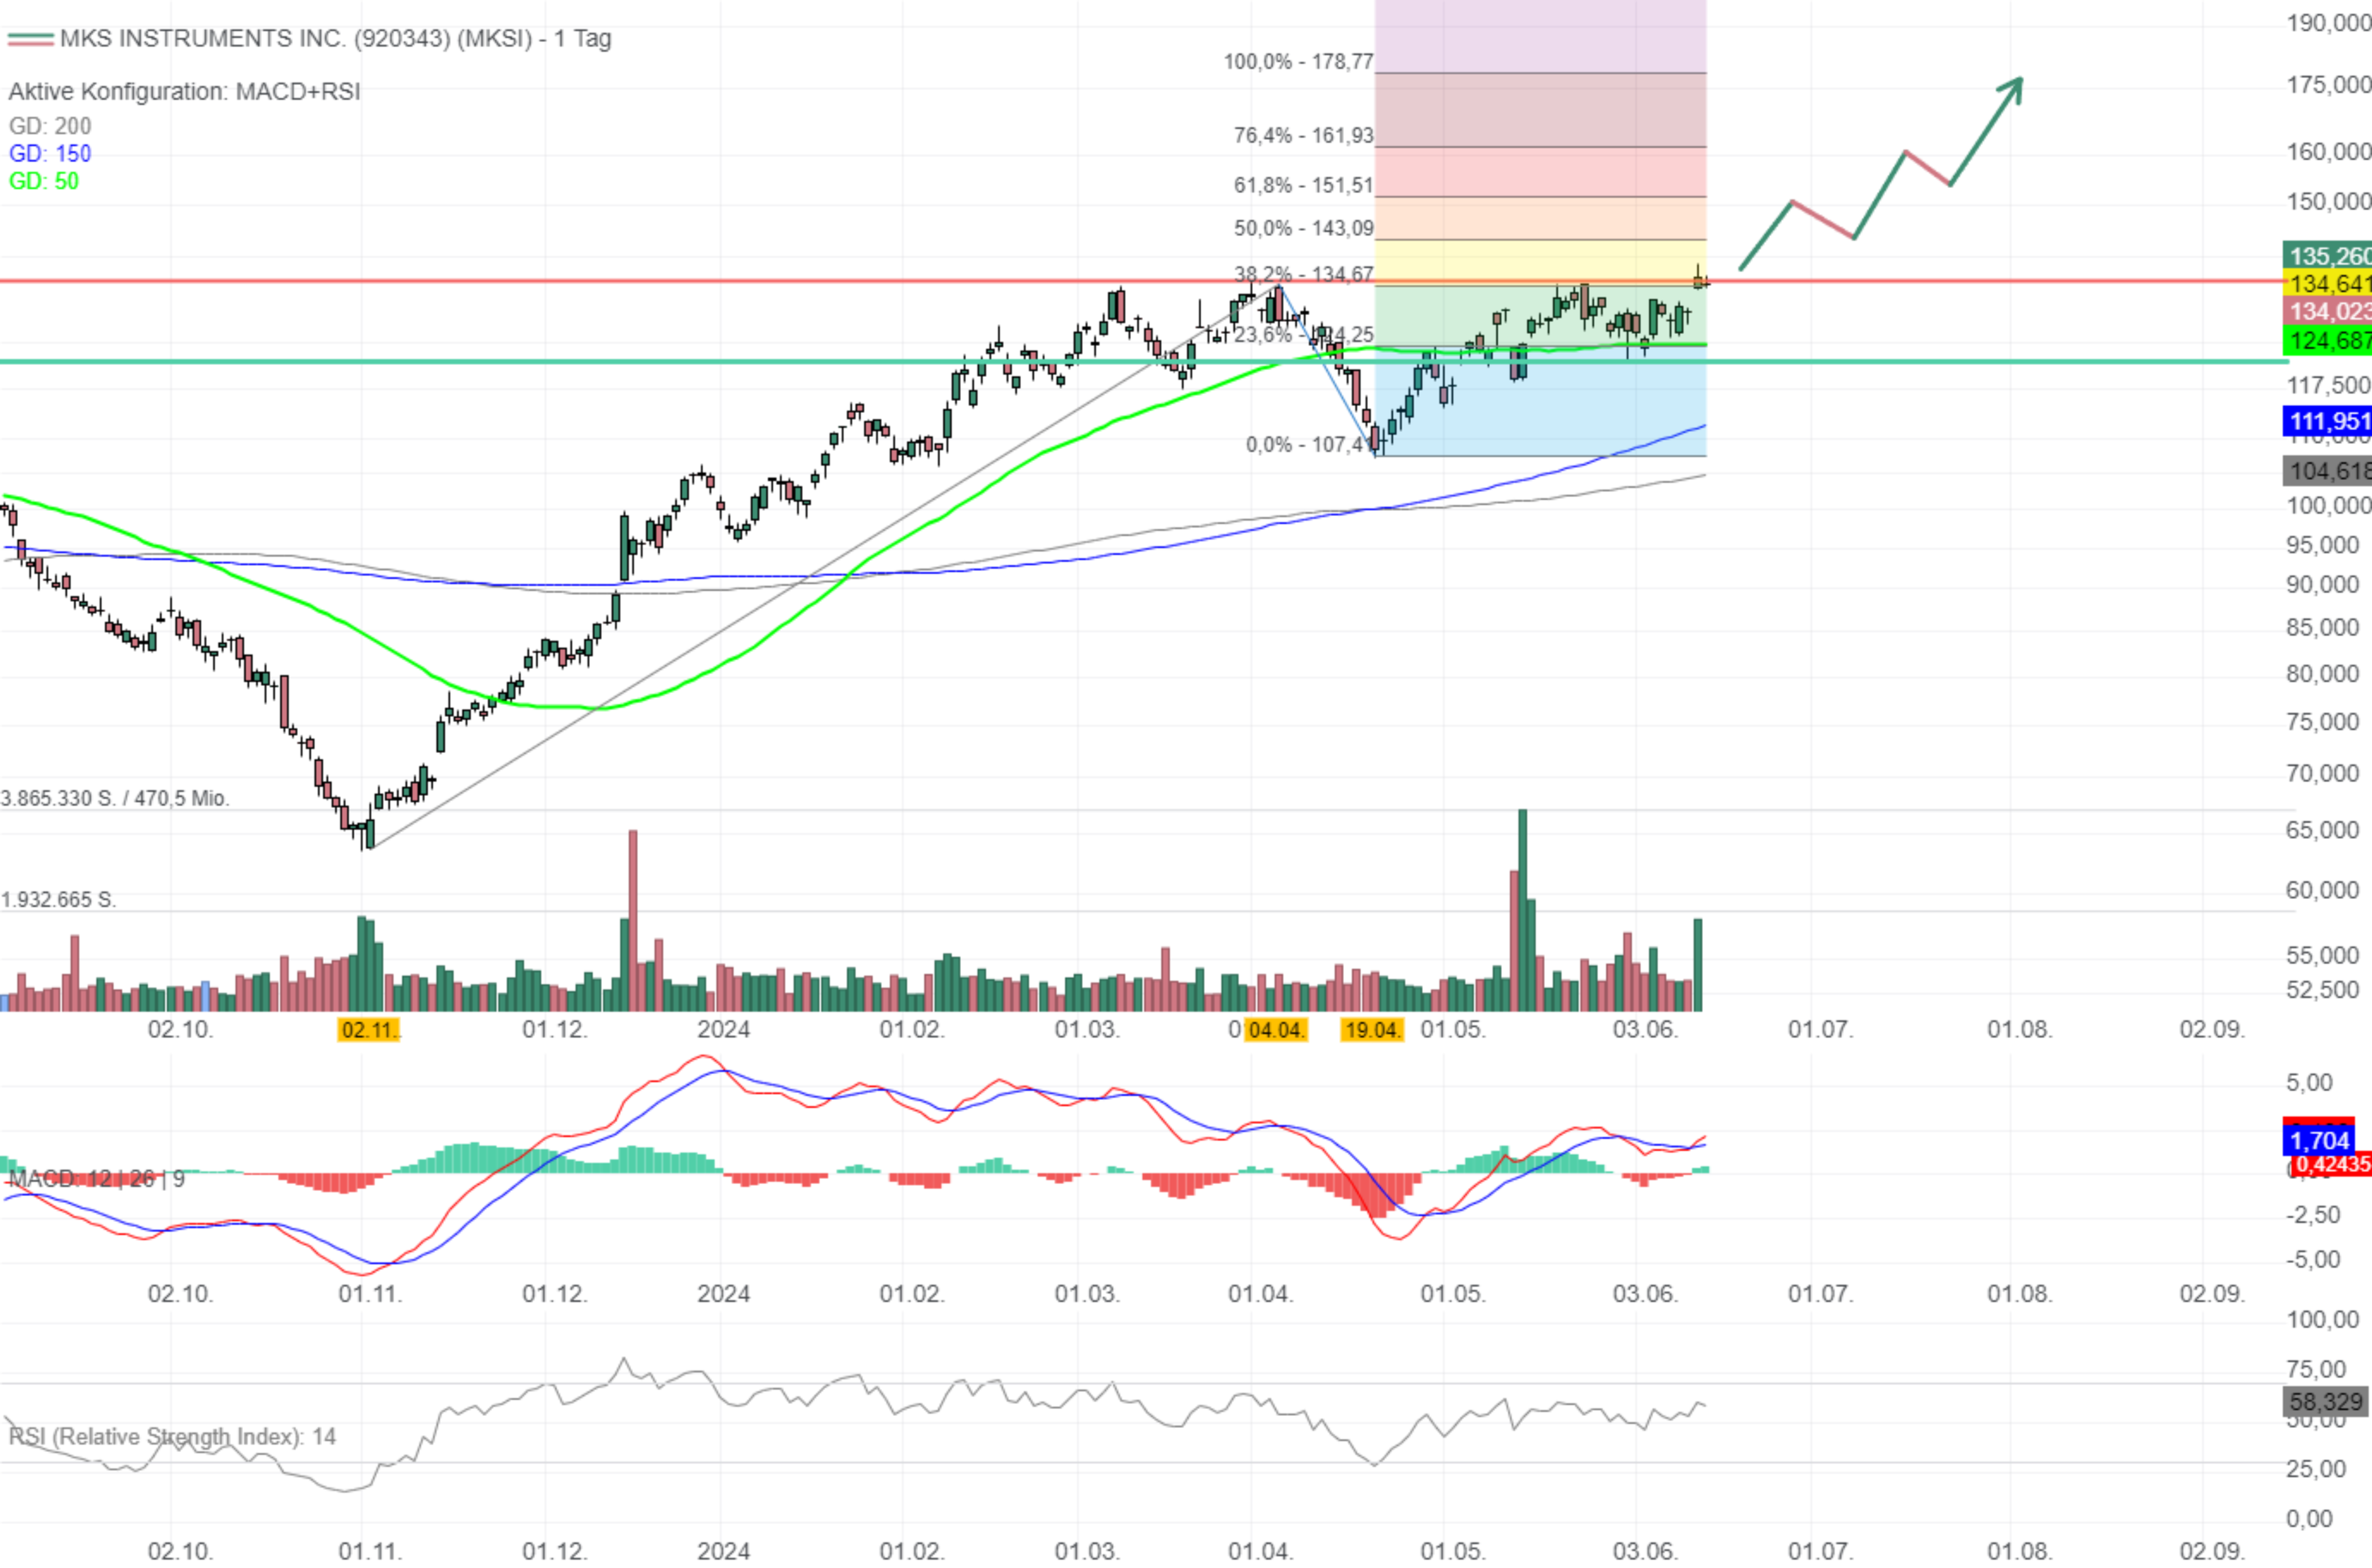Click 01.08. on the MACD date axis
This screenshot has width=2372, height=1568.
(x=2020, y=1294)
